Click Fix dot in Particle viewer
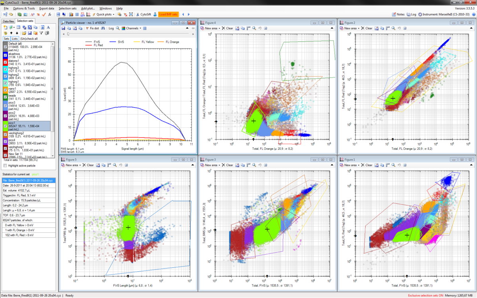This screenshot has width=477, height=298. [92, 28]
